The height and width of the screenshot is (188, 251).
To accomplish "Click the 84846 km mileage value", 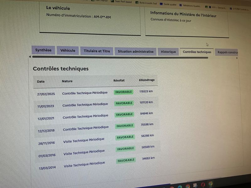I will click(x=147, y=113).
